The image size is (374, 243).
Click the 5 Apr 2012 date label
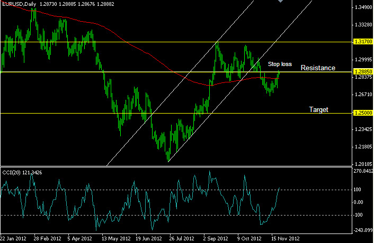point(79,238)
